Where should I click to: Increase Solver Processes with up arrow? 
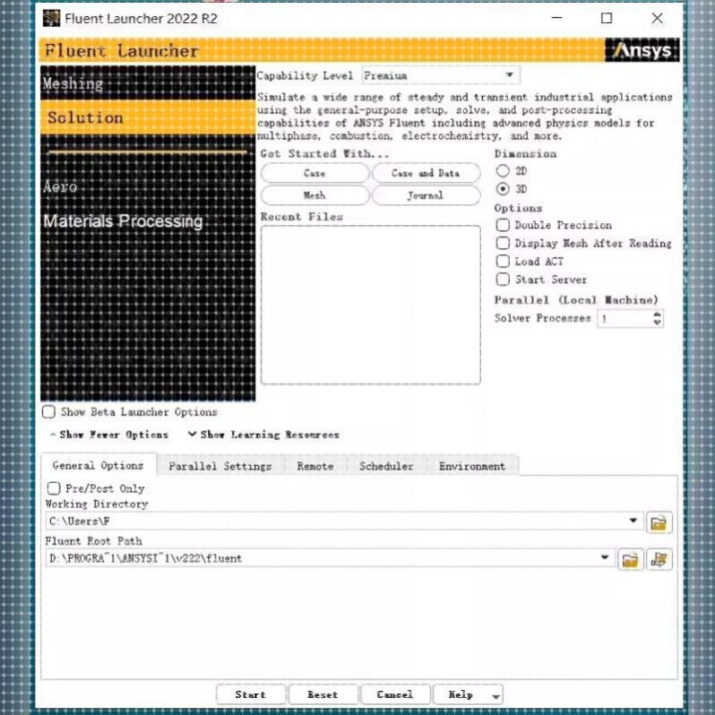(x=657, y=314)
